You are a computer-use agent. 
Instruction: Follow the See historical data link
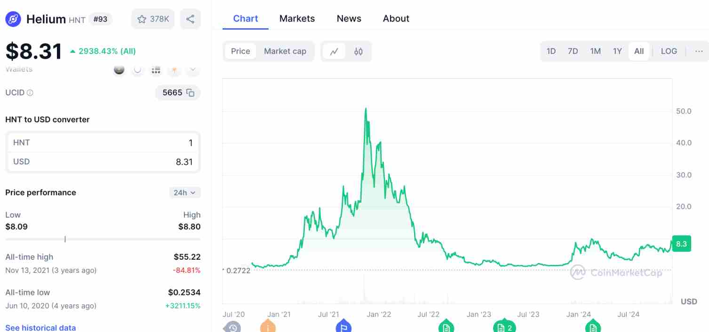[40, 327]
